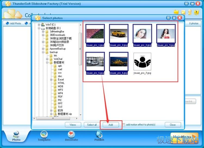Click the folder tree scroll down arrow
Screen dimensions: 204x148
coord(81,115)
